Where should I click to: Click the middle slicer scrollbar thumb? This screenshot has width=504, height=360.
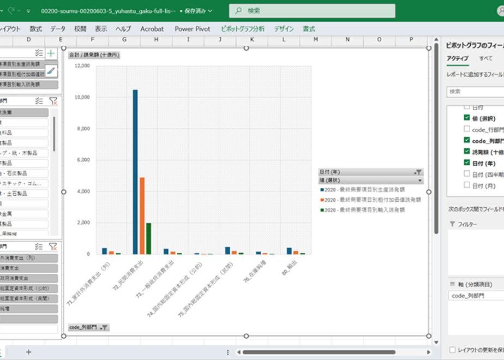(54, 134)
